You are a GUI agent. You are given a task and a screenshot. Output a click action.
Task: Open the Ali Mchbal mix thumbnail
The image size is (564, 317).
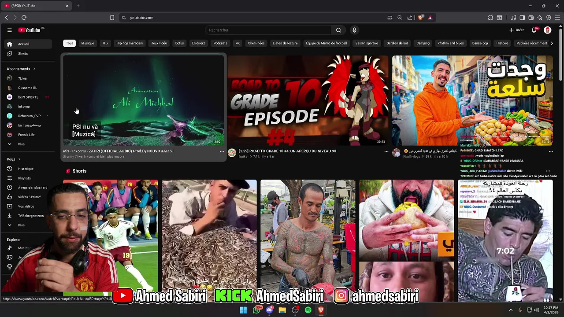point(143,100)
